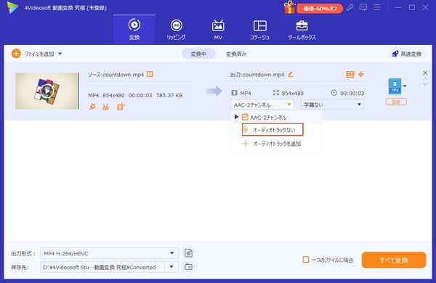
Task: Click the compress video icon beside ID3
Action: tap(361, 74)
